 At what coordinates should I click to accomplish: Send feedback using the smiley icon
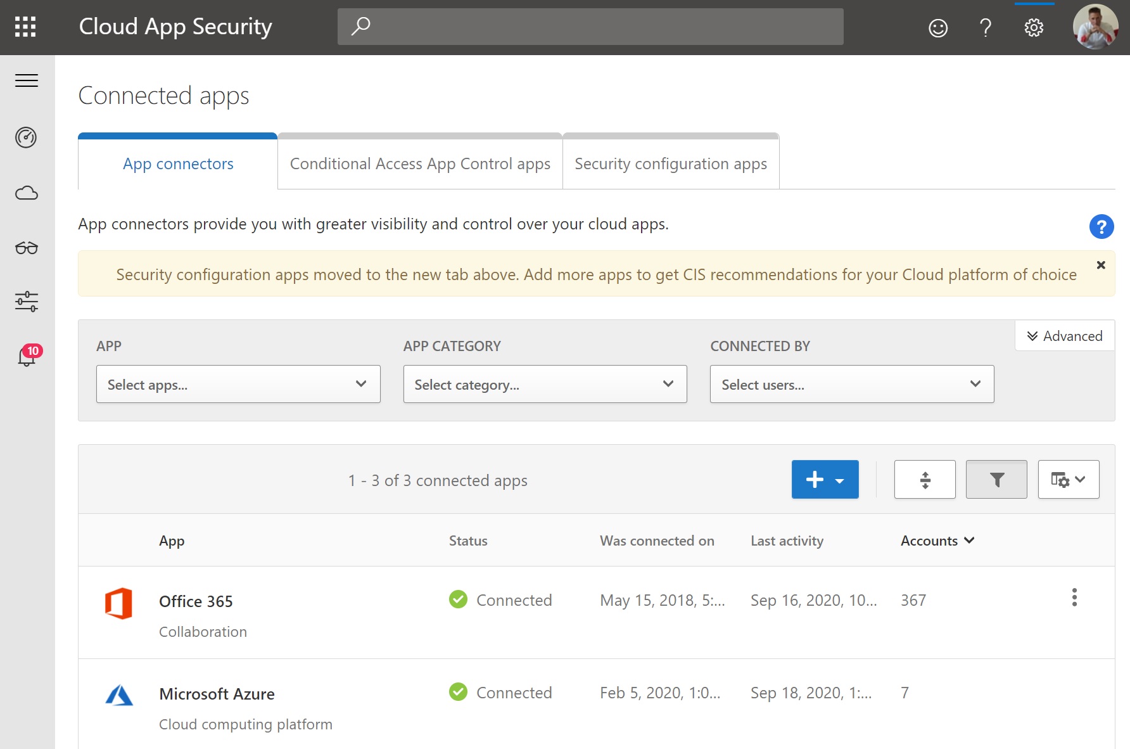[937, 27]
